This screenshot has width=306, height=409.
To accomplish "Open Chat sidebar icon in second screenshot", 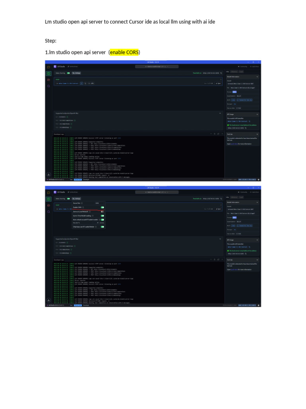I will [49, 193].
